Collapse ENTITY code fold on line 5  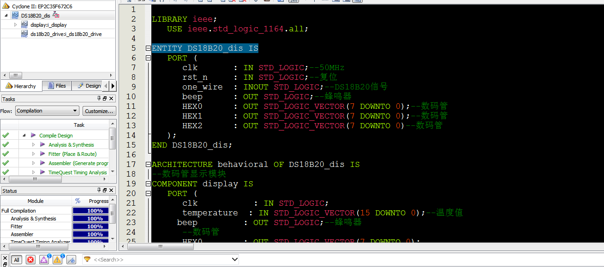click(148, 48)
